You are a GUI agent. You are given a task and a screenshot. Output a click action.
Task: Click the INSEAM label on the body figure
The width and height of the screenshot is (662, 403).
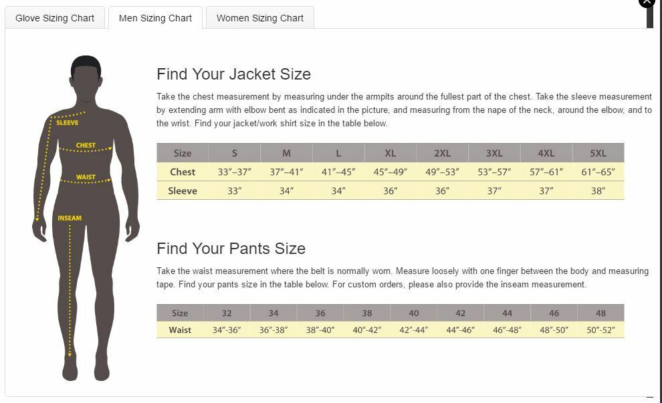(x=70, y=218)
